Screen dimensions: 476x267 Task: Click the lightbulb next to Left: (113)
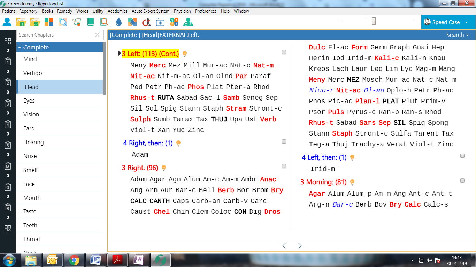185,54
